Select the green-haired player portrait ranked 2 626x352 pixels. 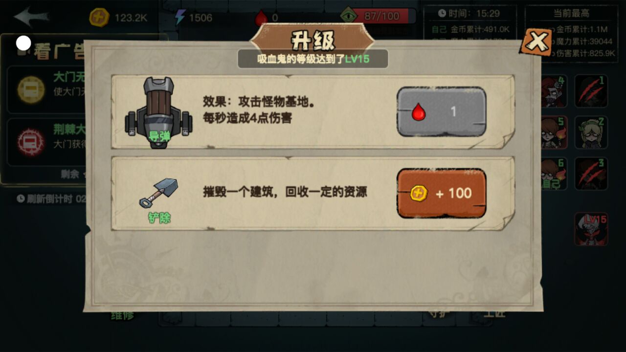tap(591, 132)
